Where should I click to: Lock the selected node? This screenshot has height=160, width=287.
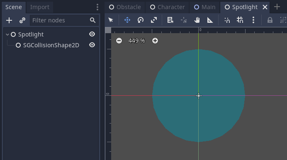coord(270,20)
